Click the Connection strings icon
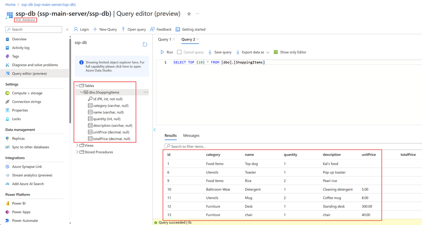422x225 pixels. [7, 102]
